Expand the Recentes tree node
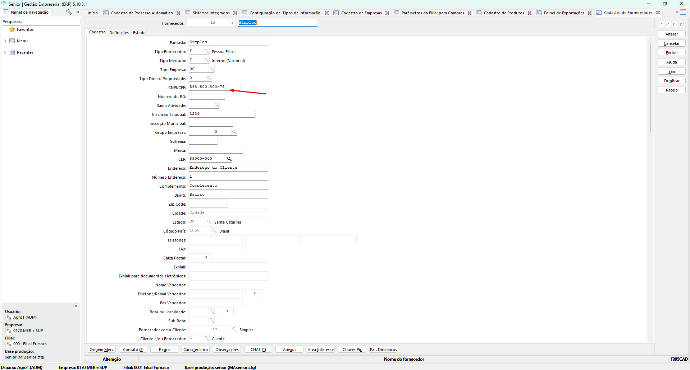Viewport: 690px width, 370px height. [5, 52]
